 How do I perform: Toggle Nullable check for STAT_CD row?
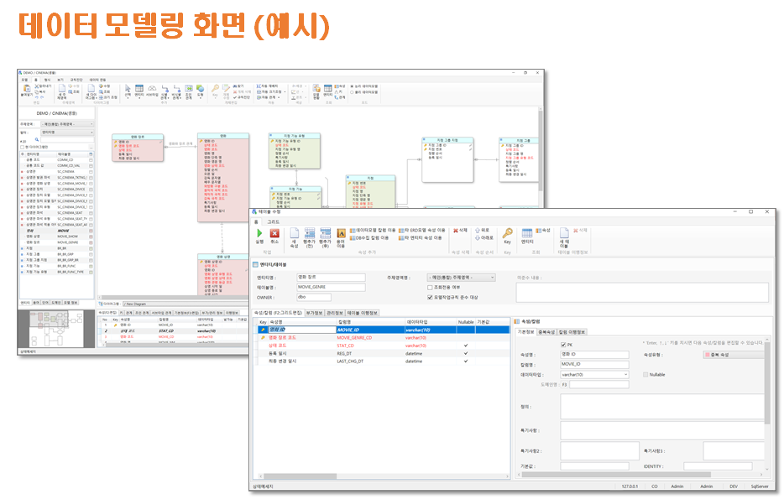pos(466,346)
